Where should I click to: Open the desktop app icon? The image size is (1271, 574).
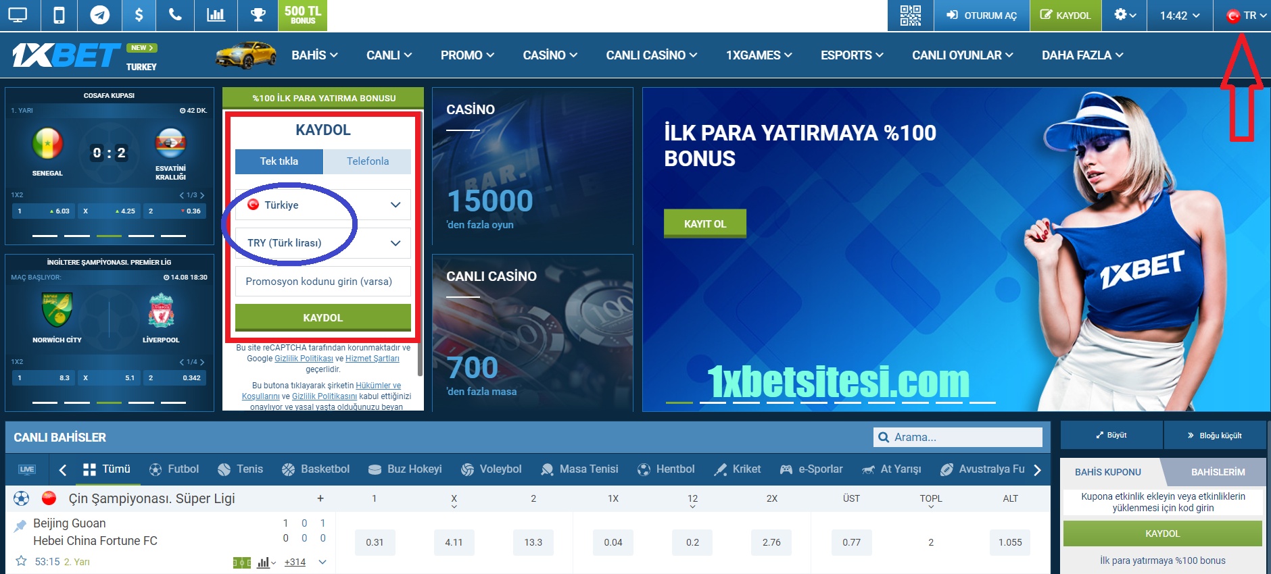pos(18,15)
